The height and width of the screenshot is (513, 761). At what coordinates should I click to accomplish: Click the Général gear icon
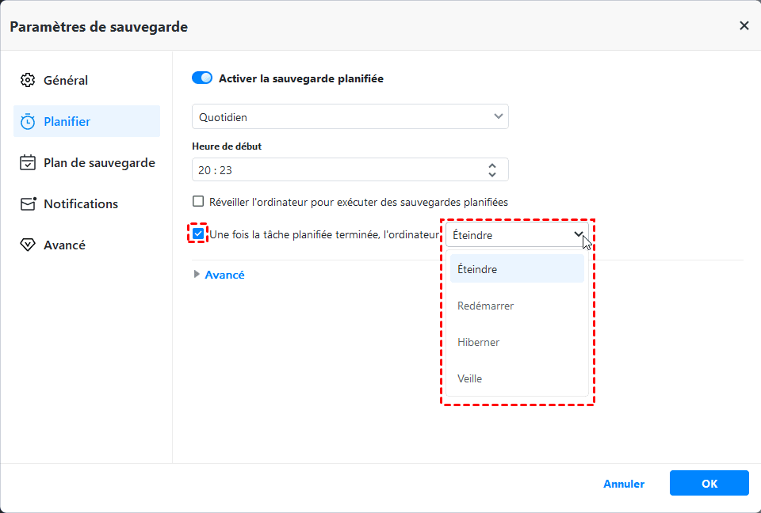tap(28, 80)
